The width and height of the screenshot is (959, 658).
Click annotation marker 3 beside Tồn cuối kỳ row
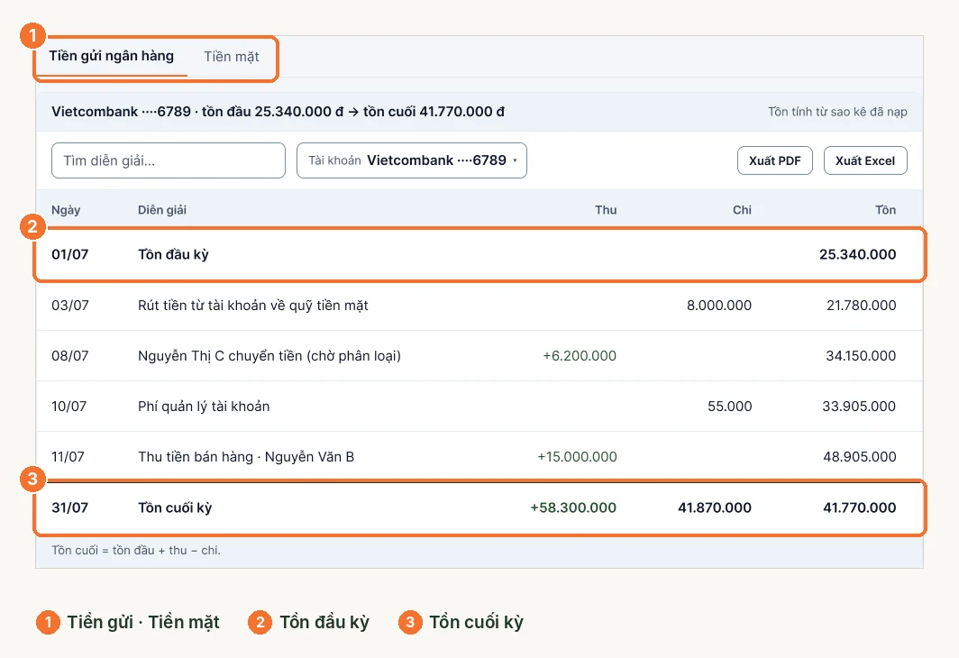[x=32, y=479]
